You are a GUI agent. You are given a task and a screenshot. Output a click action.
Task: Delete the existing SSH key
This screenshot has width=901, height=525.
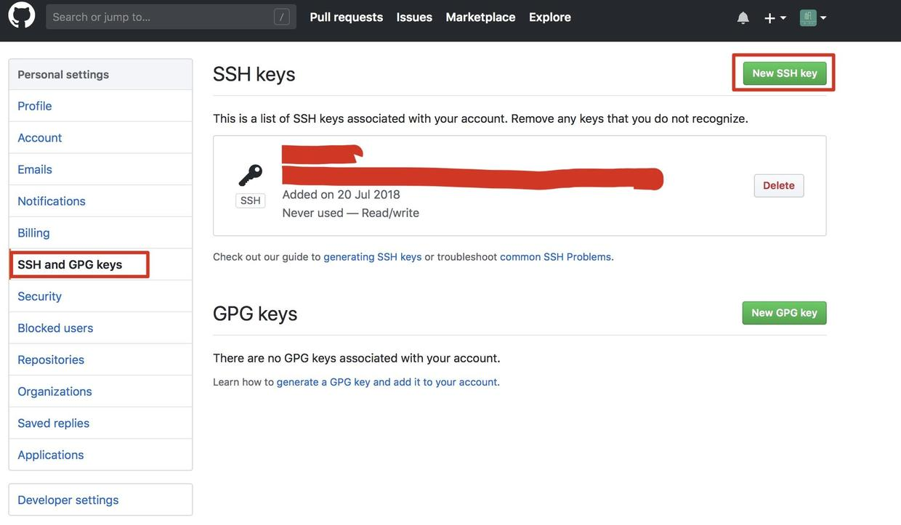[778, 184]
